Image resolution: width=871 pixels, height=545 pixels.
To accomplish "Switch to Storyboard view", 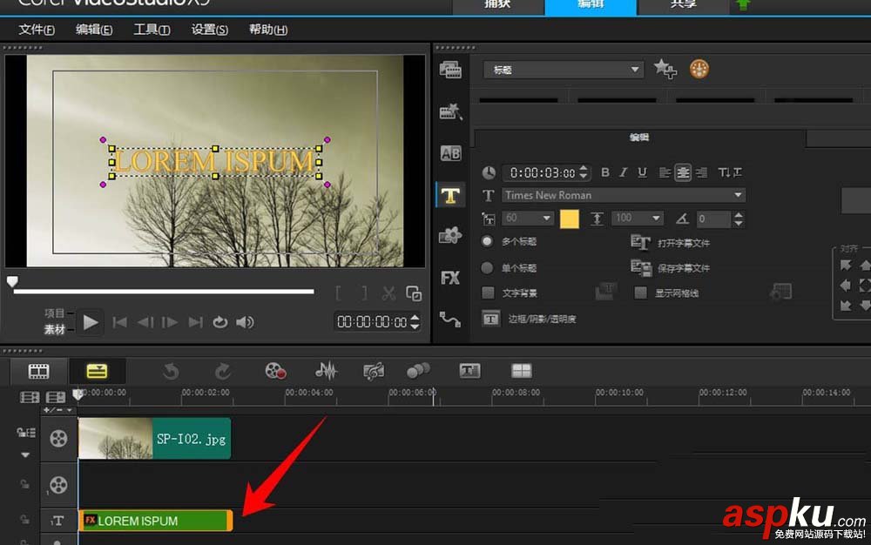I will pyautogui.click(x=38, y=371).
